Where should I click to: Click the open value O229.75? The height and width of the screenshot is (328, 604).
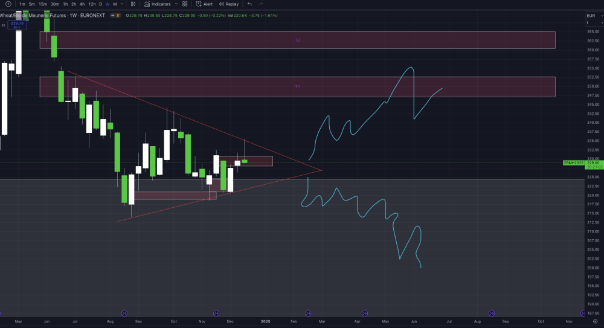134,16
